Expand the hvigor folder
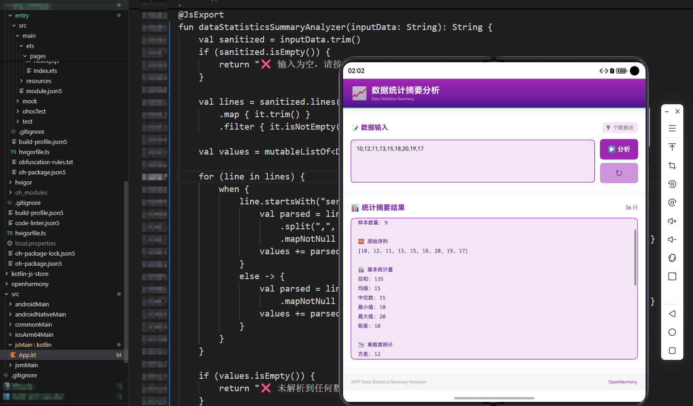Image resolution: width=693 pixels, height=406 pixels. (x=10, y=183)
